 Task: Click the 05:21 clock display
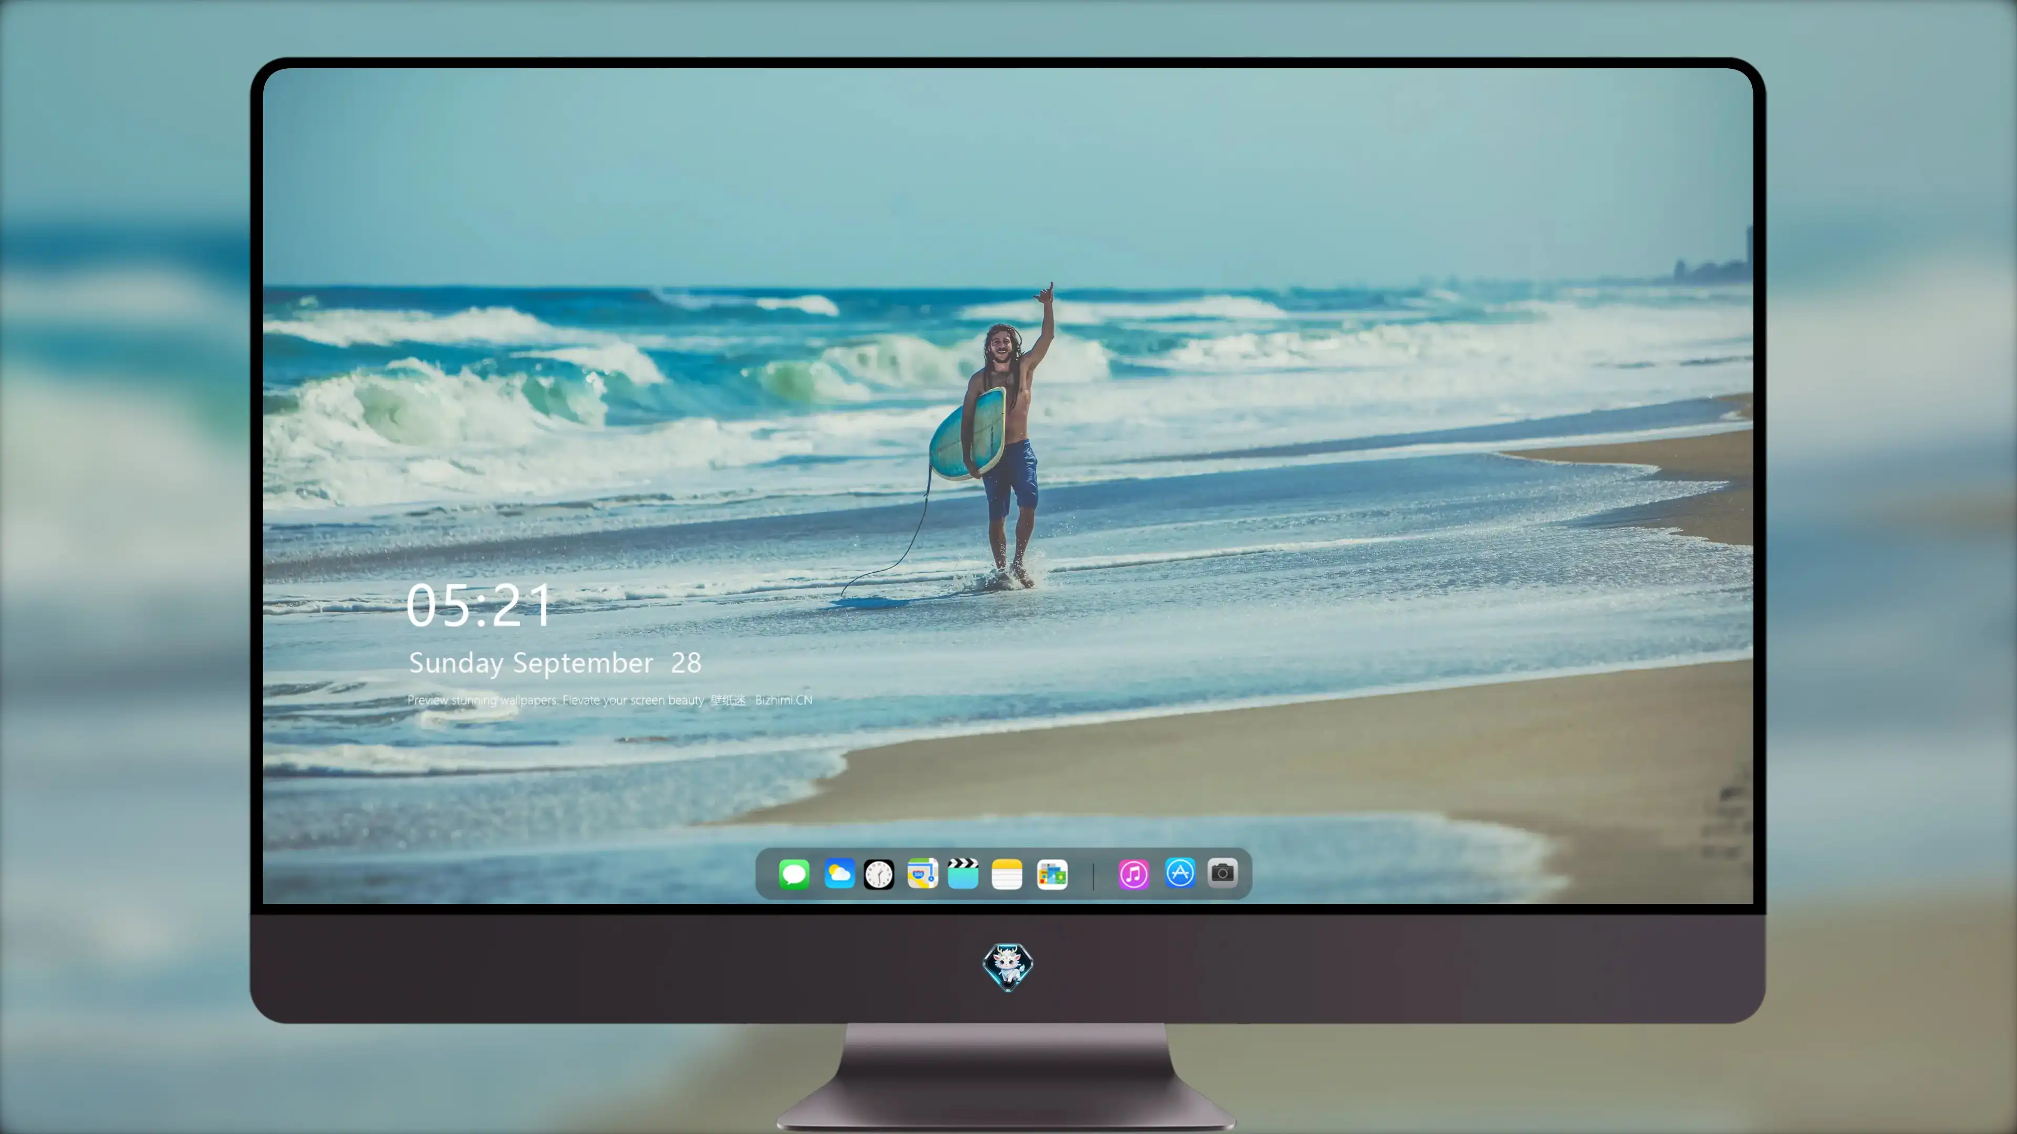pos(479,605)
